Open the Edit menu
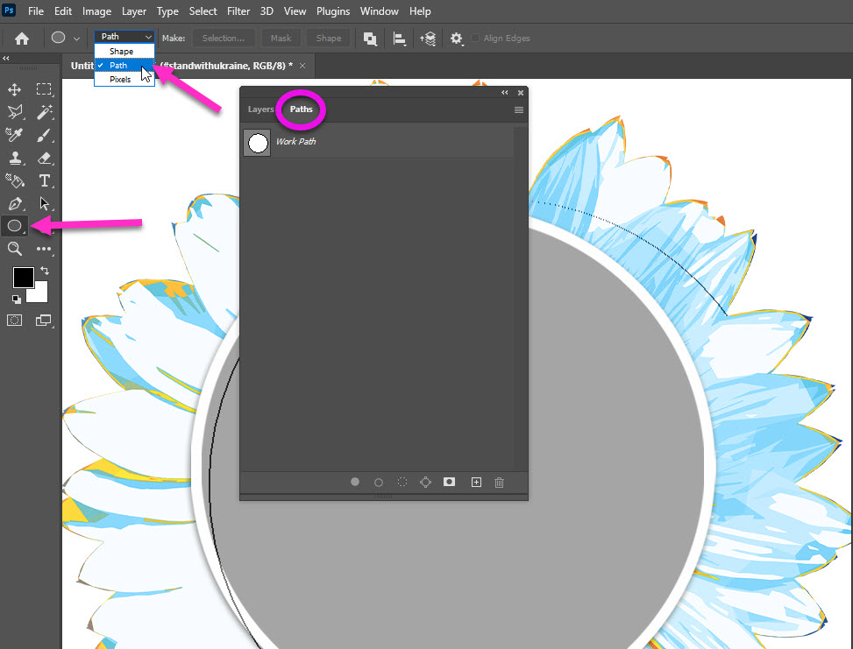 pyautogui.click(x=63, y=11)
